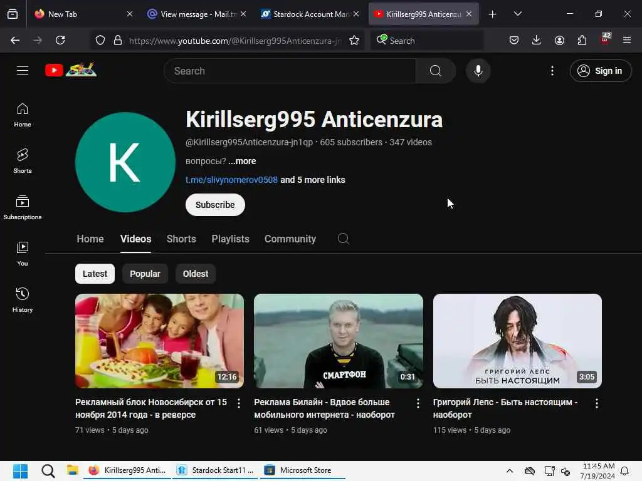
Task: Open a new browser tab
Action: pyautogui.click(x=493, y=14)
